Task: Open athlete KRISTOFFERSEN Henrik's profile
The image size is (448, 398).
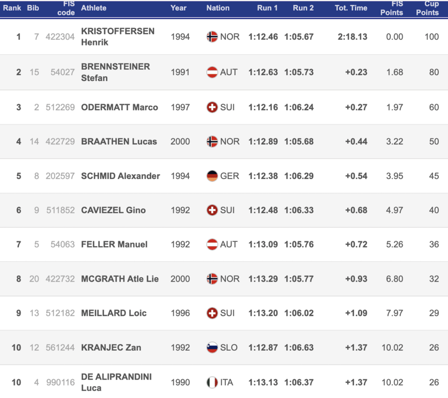Action: [118, 37]
